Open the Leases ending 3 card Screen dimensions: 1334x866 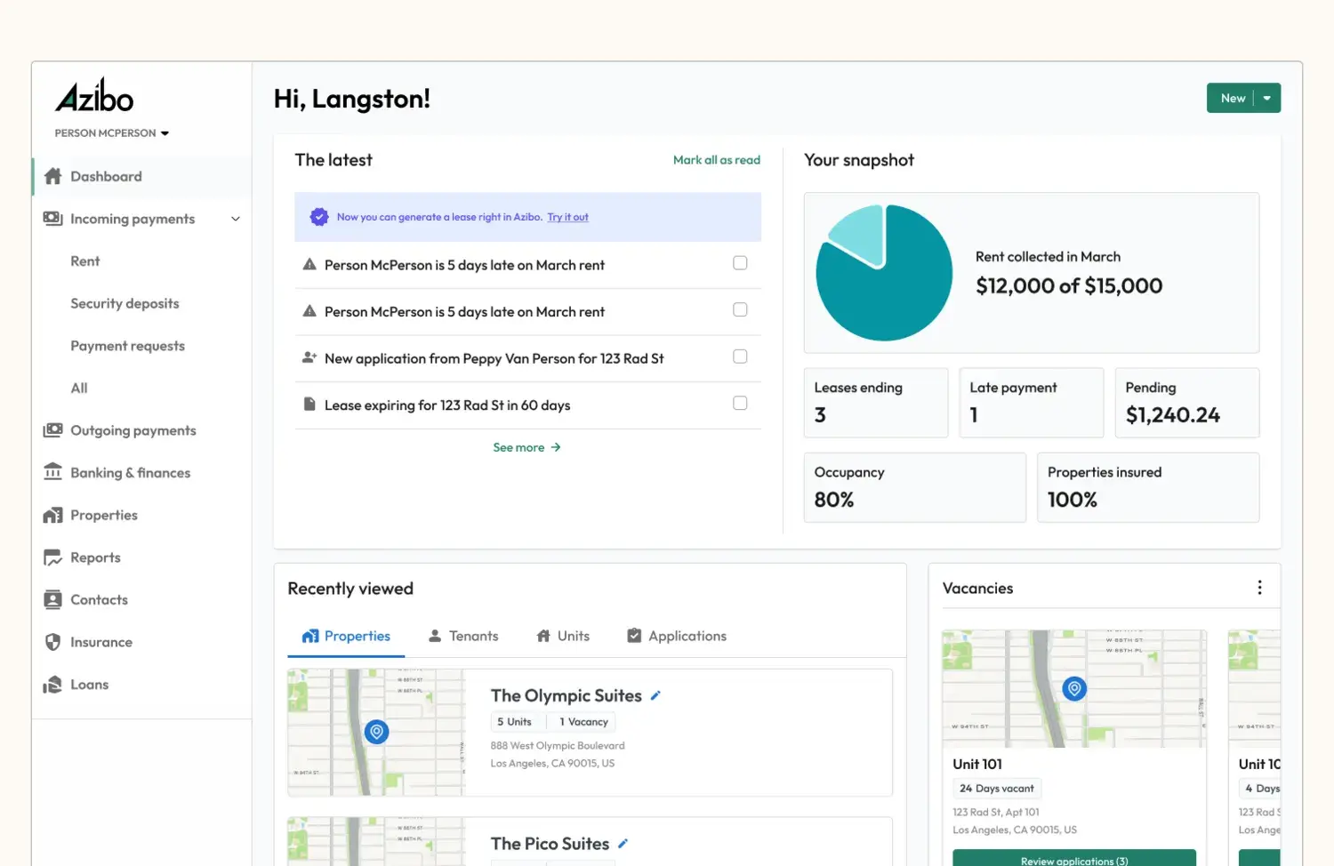tap(876, 403)
